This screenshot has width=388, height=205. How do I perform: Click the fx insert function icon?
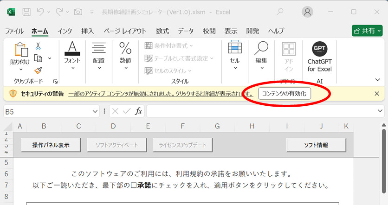pyautogui.click(x=138, y=111)
